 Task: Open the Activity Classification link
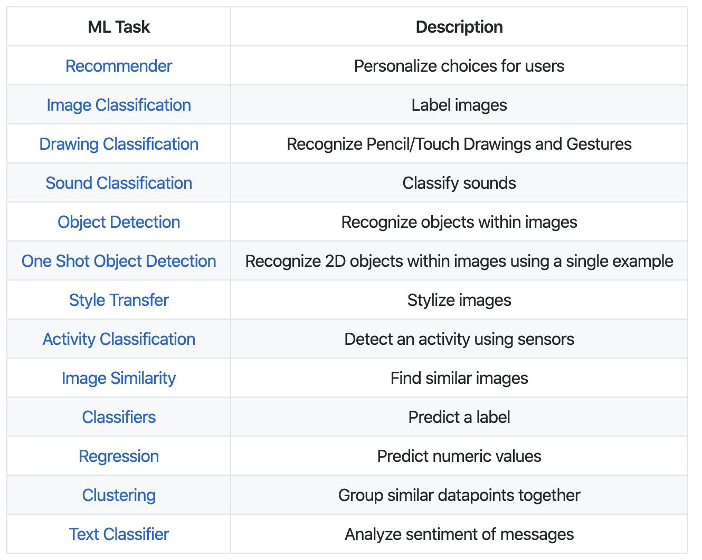pos(119,339)
